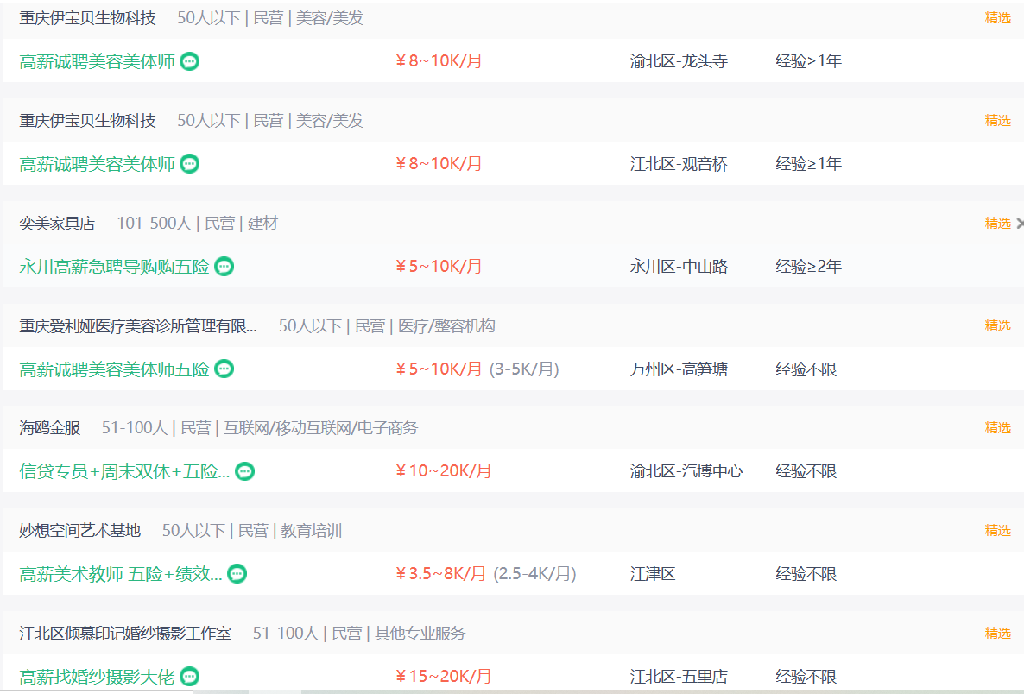The width and height of the screenshot is (1024, 694).
Task: Click 精选 tag on 妙想空间艺术基地 listing
Action: (x=997, y=530)
